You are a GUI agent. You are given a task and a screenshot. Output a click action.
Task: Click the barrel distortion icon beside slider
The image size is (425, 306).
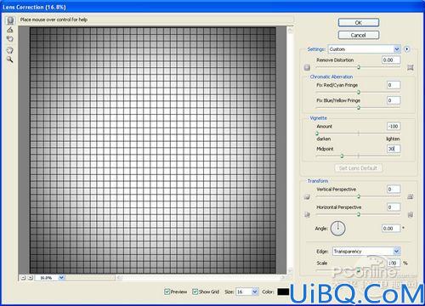coord(307,67)
